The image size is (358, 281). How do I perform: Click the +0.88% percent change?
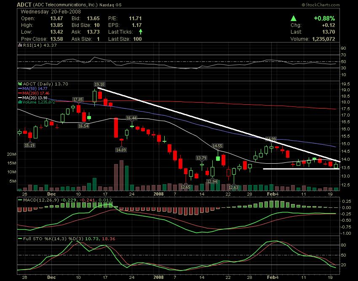[324, 19]
